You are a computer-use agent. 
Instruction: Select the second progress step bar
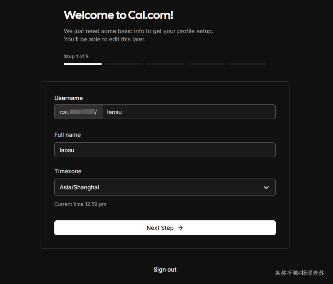[x=124, y=64]
